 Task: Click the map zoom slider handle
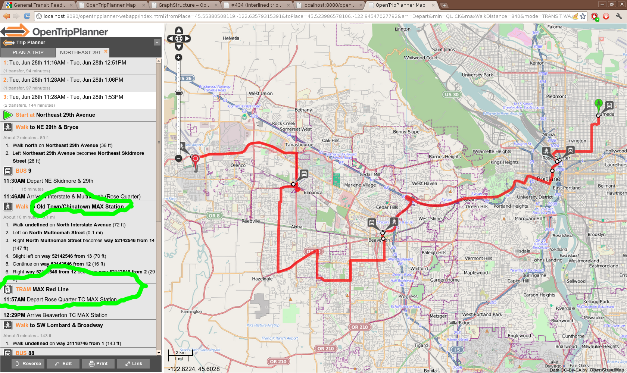[x=179, y=93]
